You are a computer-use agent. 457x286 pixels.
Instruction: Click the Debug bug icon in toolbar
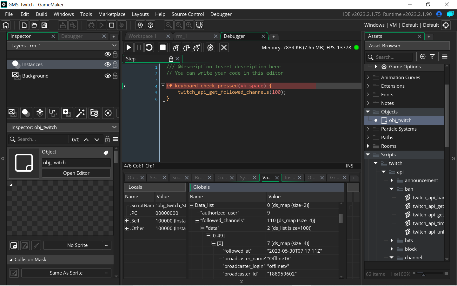pos(91,25)
